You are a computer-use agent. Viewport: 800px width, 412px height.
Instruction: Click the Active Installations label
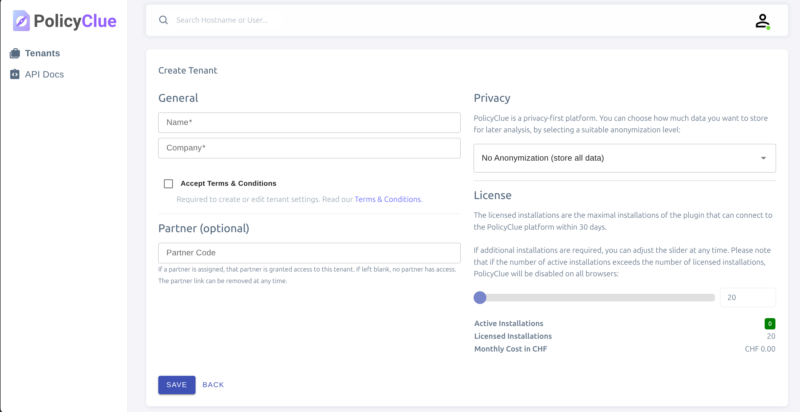pyautogui.click(x=508, y=323)
